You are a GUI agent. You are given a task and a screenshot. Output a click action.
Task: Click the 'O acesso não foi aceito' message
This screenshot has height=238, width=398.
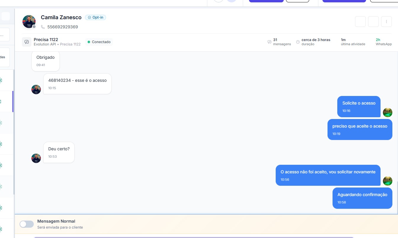coord(328,175)
